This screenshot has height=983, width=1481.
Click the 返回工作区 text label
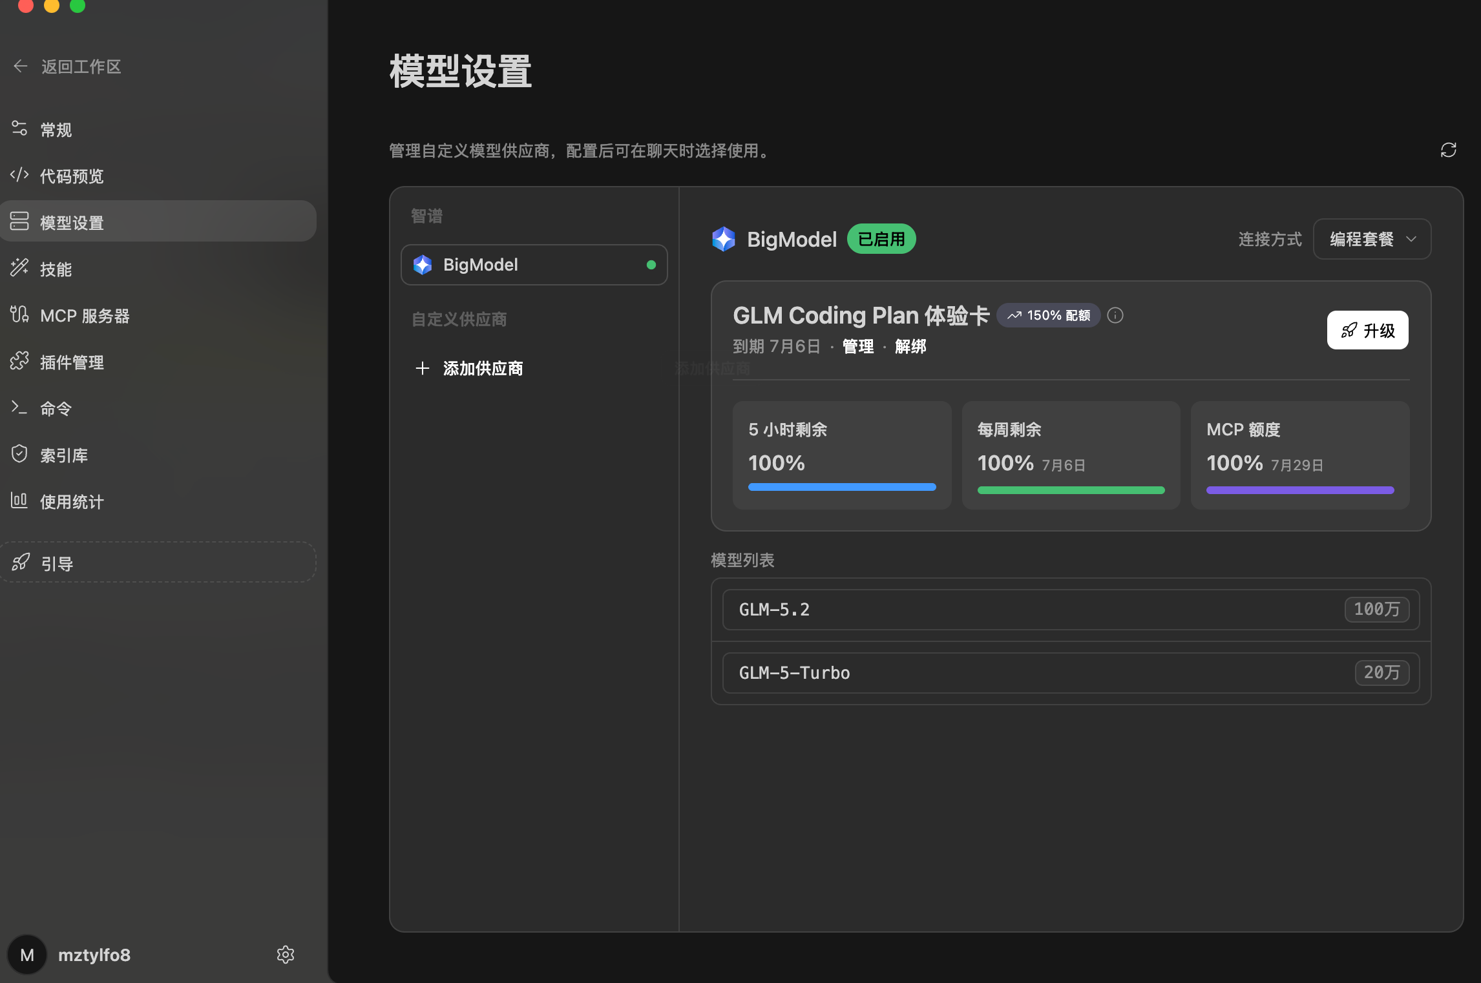81,67
